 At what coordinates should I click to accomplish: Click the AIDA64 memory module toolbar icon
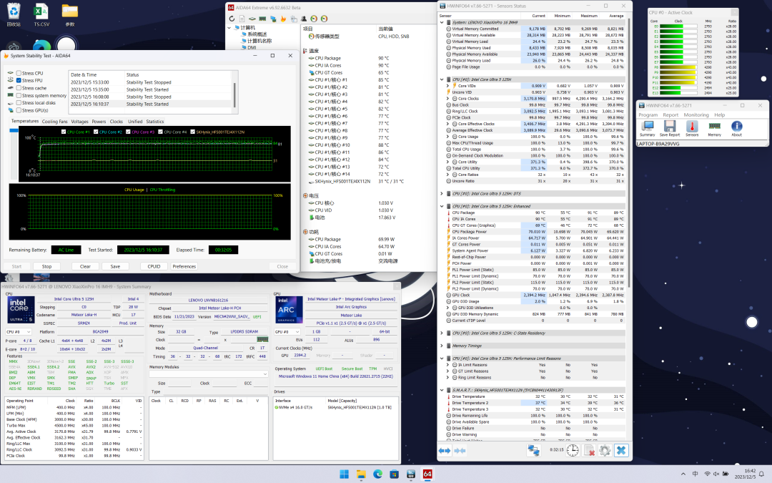[262, 19]
